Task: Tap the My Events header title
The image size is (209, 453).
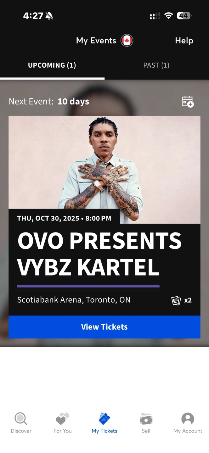Action: click(96, 41)
